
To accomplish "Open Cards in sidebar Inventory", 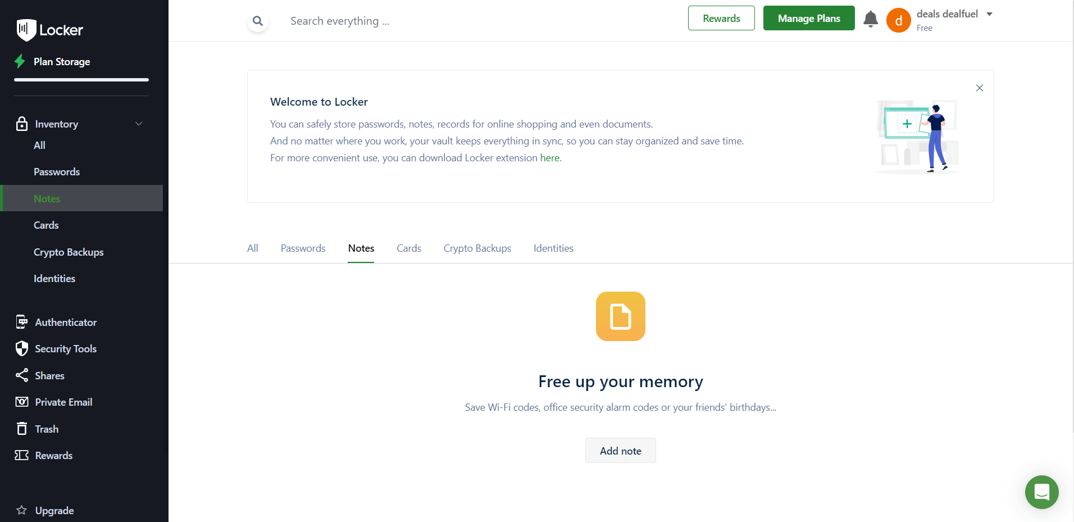I will [46, 225].
